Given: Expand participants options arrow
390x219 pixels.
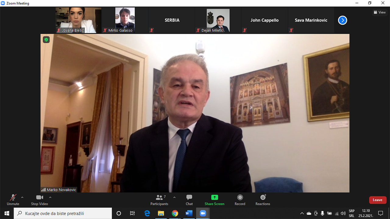Looking at the screenshot, I should [x=174, y=197].
